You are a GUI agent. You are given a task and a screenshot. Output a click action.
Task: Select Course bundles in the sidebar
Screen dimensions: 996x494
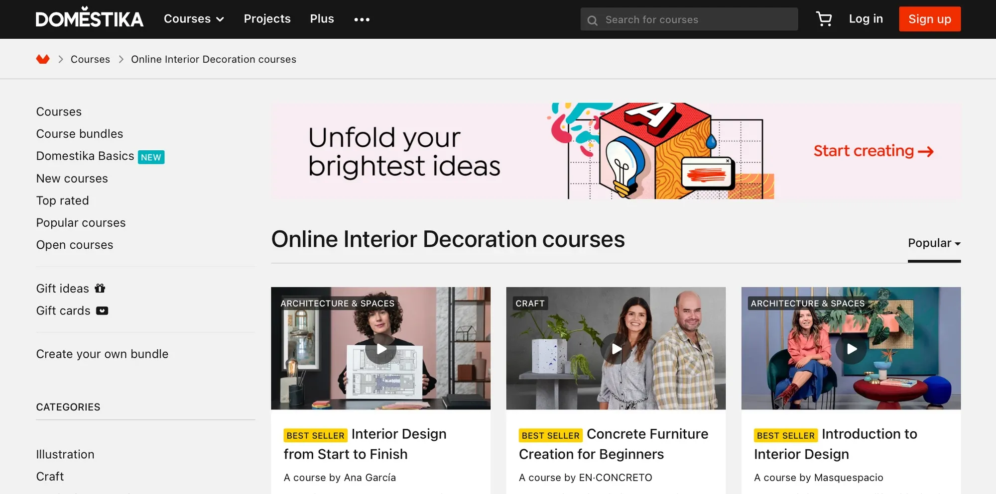[80, 134]
